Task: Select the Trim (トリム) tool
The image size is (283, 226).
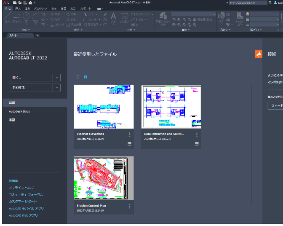Action: [x=88, y=14]
